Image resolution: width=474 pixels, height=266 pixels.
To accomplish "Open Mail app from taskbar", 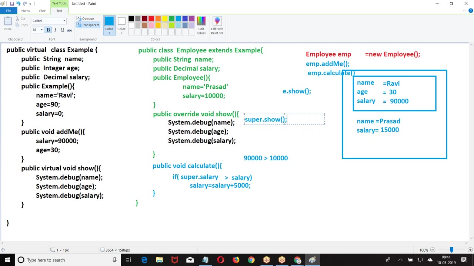I will point(190,260).
